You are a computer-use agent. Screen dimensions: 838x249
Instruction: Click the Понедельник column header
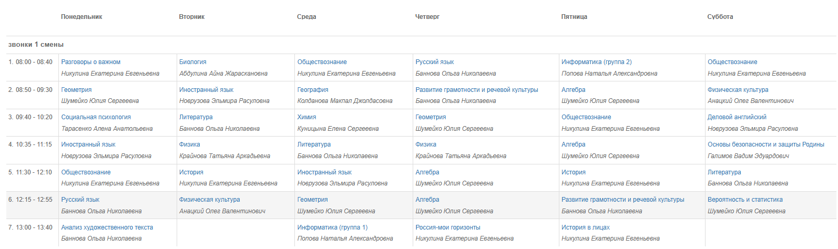tap(81, 17)
